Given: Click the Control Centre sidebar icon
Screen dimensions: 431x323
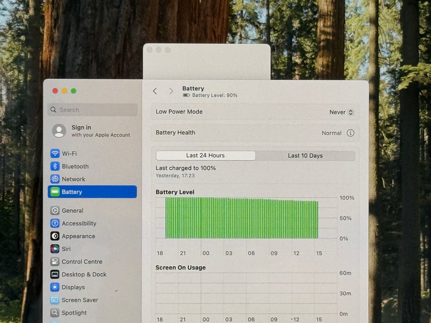Looking at the screenshot, I should pyautogui.click(x=55, y=262).
